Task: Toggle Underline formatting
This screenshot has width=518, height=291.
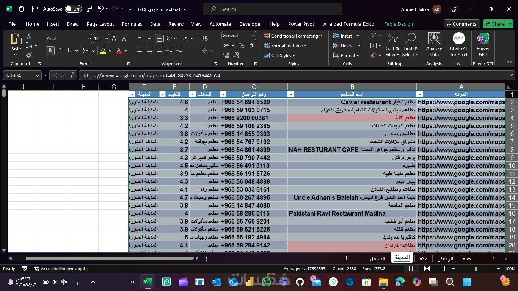Action: pyautogui.click(x=69, y=51)
